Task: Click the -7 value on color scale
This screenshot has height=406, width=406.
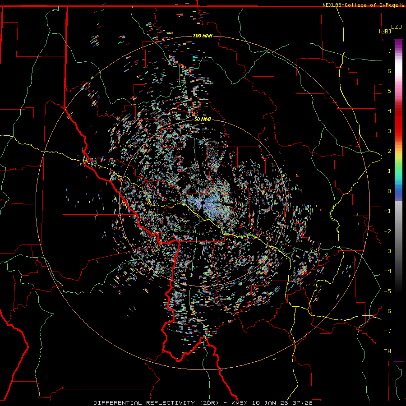Action: (388, 331)
